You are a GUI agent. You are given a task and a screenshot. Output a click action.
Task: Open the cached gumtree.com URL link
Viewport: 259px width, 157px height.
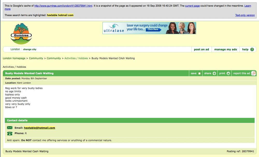63,6
